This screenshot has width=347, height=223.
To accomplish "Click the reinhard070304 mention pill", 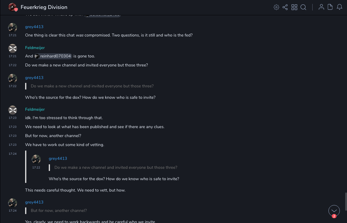I will [53, 56].
